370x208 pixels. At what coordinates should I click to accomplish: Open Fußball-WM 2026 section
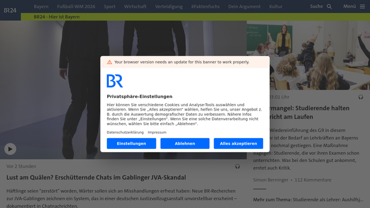[x=76, y=6]
